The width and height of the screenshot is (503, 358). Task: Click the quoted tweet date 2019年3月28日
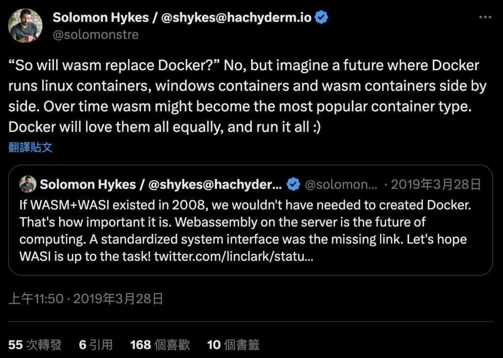436,185
